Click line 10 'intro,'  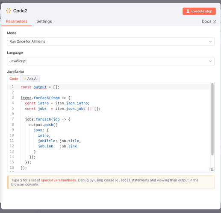44,135
